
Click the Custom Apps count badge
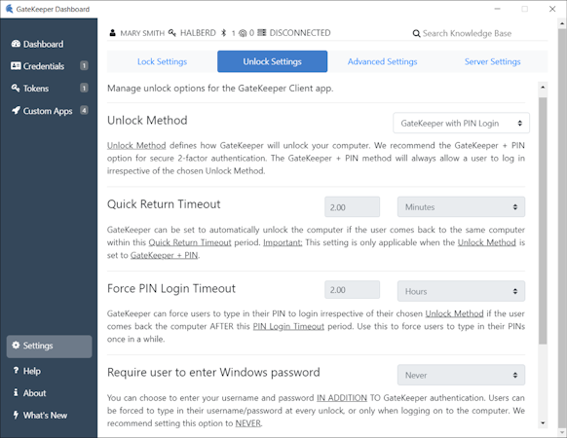(x=84, y=110)
